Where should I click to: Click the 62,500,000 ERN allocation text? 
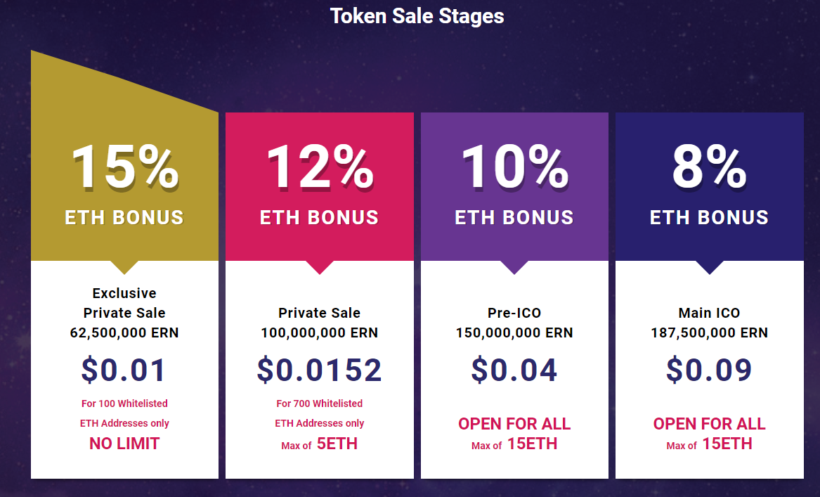(124, 333)
